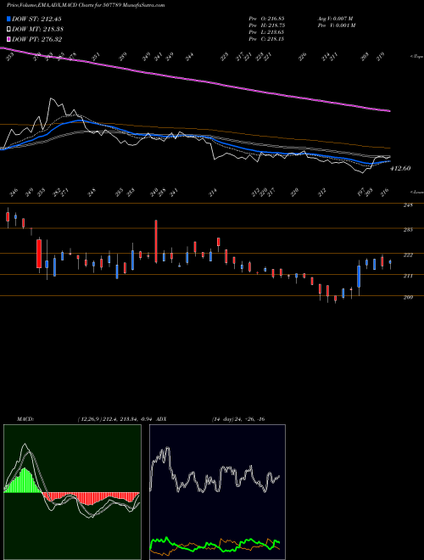Click the 248 price axis label
The height and width of the screenshot is (560, 424).
[408, 205]
